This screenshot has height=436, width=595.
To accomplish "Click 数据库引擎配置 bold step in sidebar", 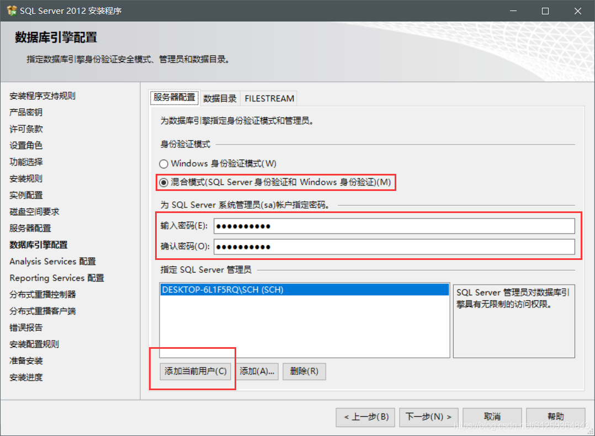I will (38, 244).
